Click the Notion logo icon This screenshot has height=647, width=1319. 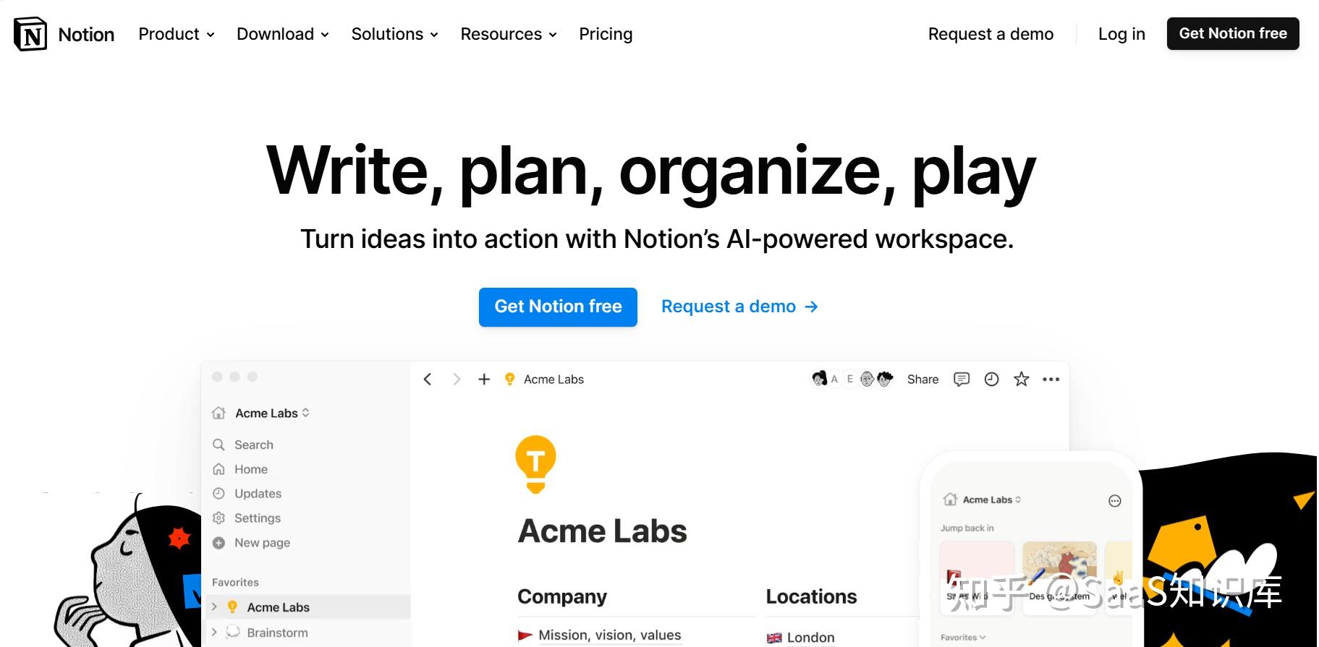coord(30,34)
